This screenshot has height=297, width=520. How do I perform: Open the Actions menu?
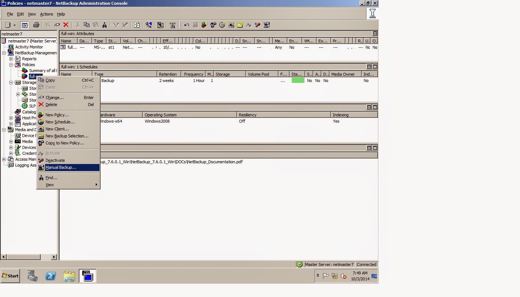click(47, 14)
